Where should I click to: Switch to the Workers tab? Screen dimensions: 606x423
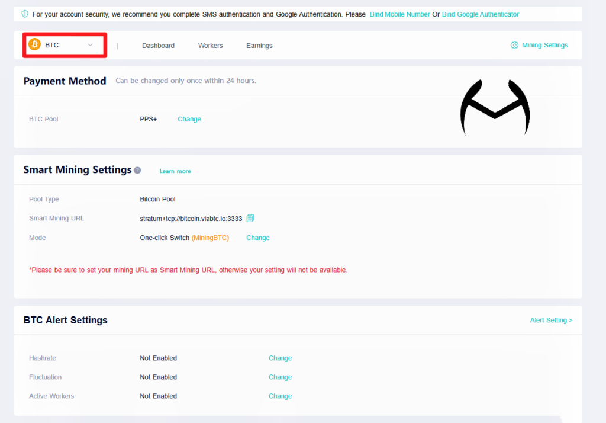pos(210,45)
